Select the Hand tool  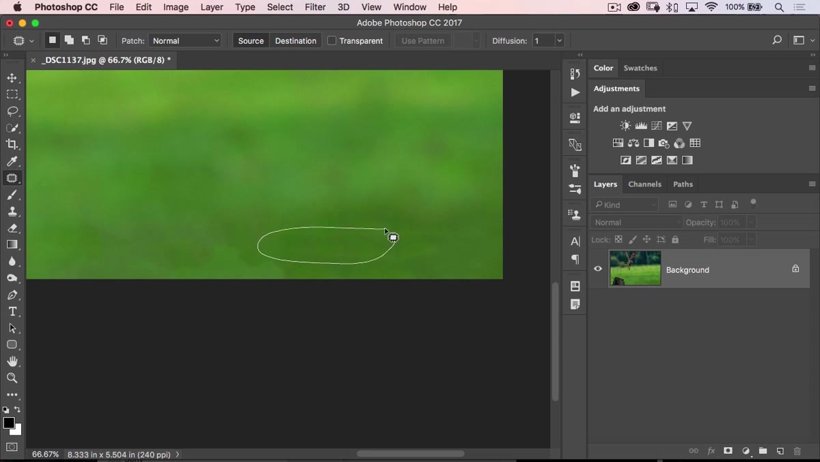click(x=12, y=362)
